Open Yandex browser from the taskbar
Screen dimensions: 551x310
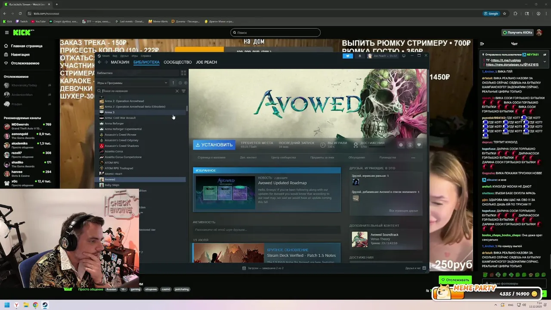[16, 305]
